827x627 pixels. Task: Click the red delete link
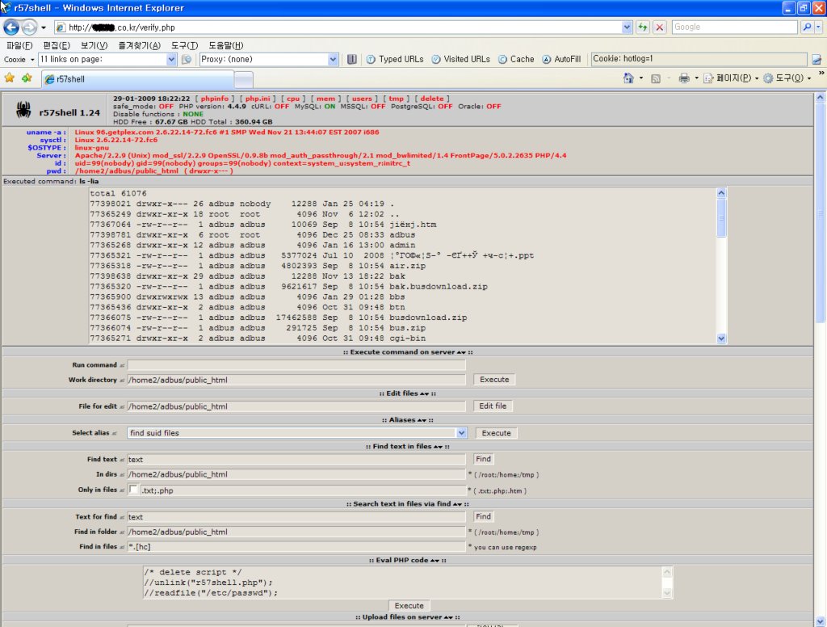(432, 99)
